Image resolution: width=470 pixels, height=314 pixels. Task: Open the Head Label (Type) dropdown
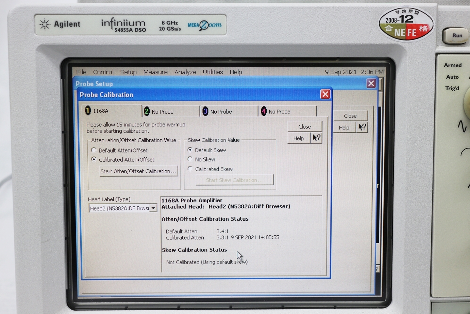click(x=153, y=208)
